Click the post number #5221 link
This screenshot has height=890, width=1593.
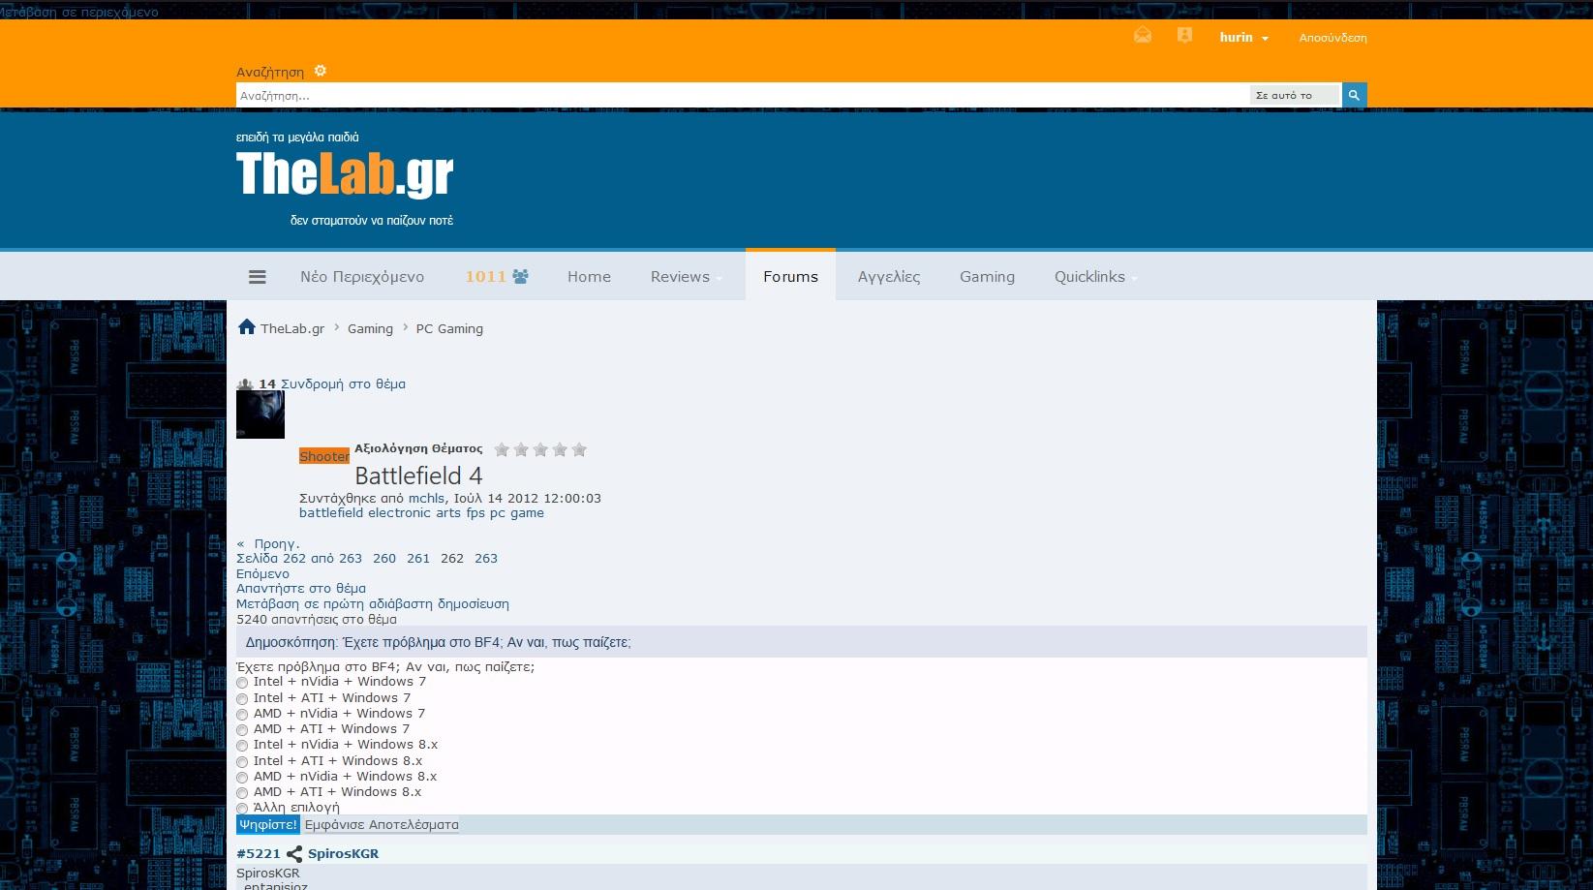point(259,854)
